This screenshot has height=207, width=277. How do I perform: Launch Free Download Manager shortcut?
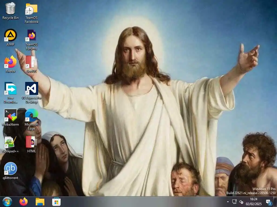11,93
